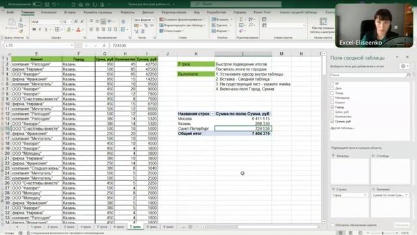Click Другие таблицы link

343,128
